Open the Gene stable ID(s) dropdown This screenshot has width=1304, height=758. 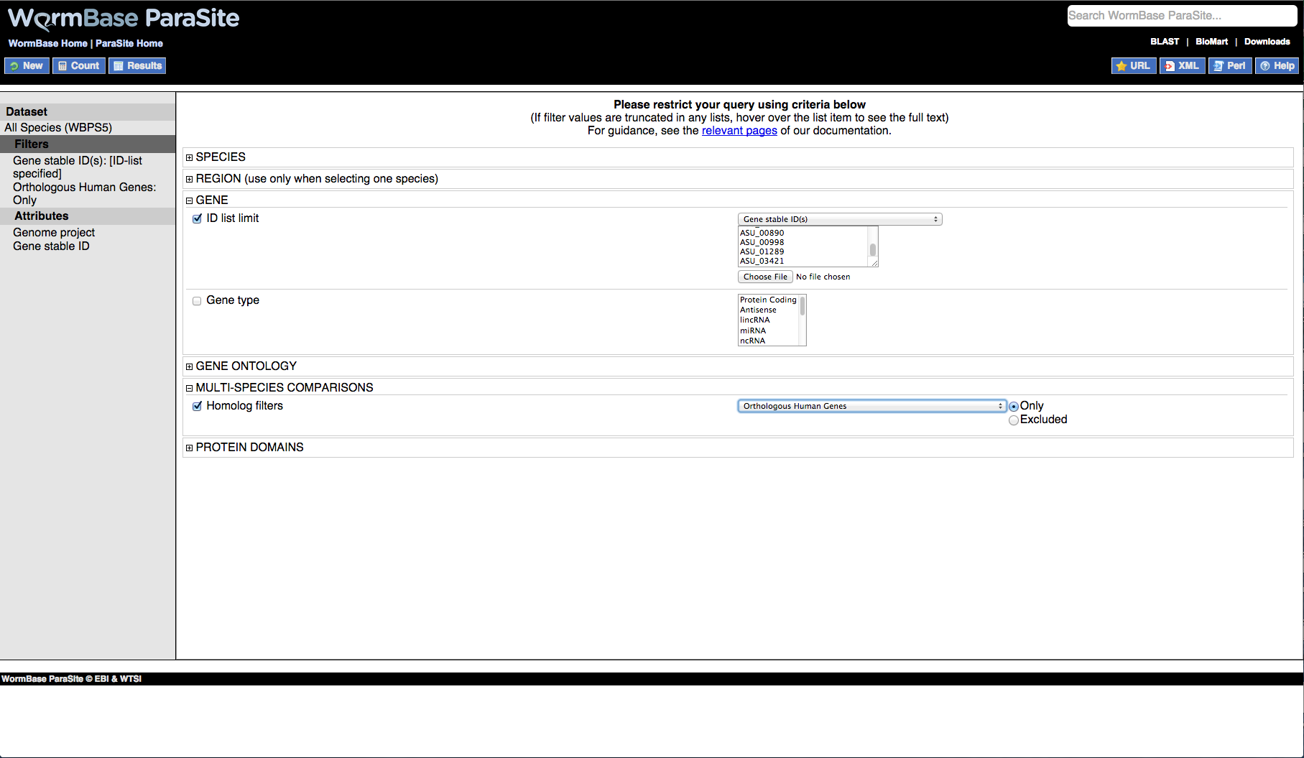click(x=839, y=219)
